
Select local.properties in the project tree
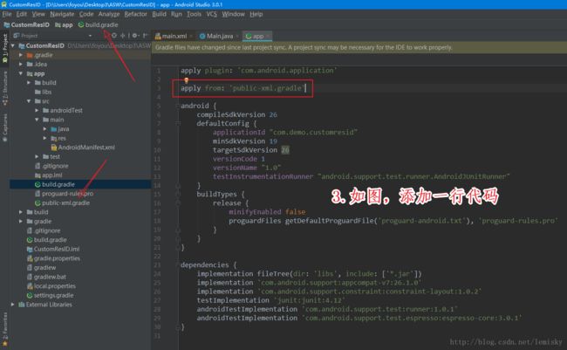pos(51,286)
